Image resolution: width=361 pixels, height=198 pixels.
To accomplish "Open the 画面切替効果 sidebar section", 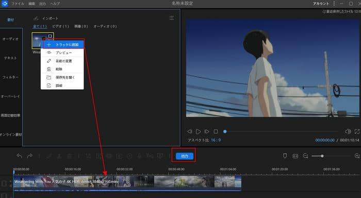I will pos(11,115).
